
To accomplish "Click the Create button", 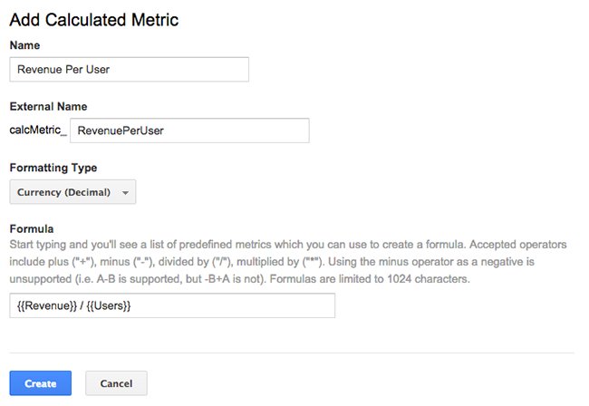I will (x=41, y=383).
